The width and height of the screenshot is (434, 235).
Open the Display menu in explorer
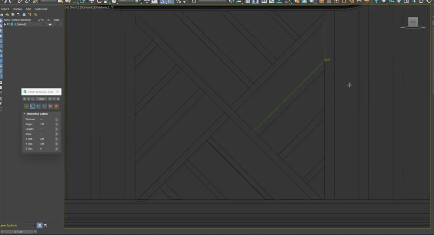[17, 9]
